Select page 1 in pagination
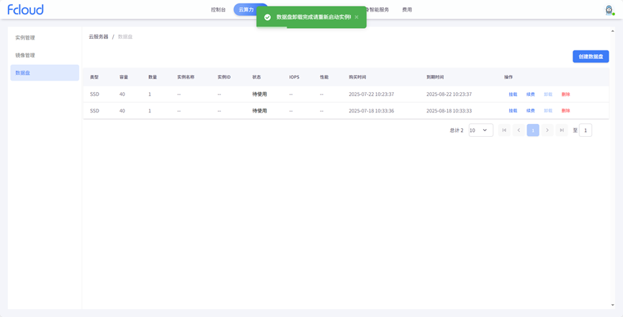 [x=533, y=130]
